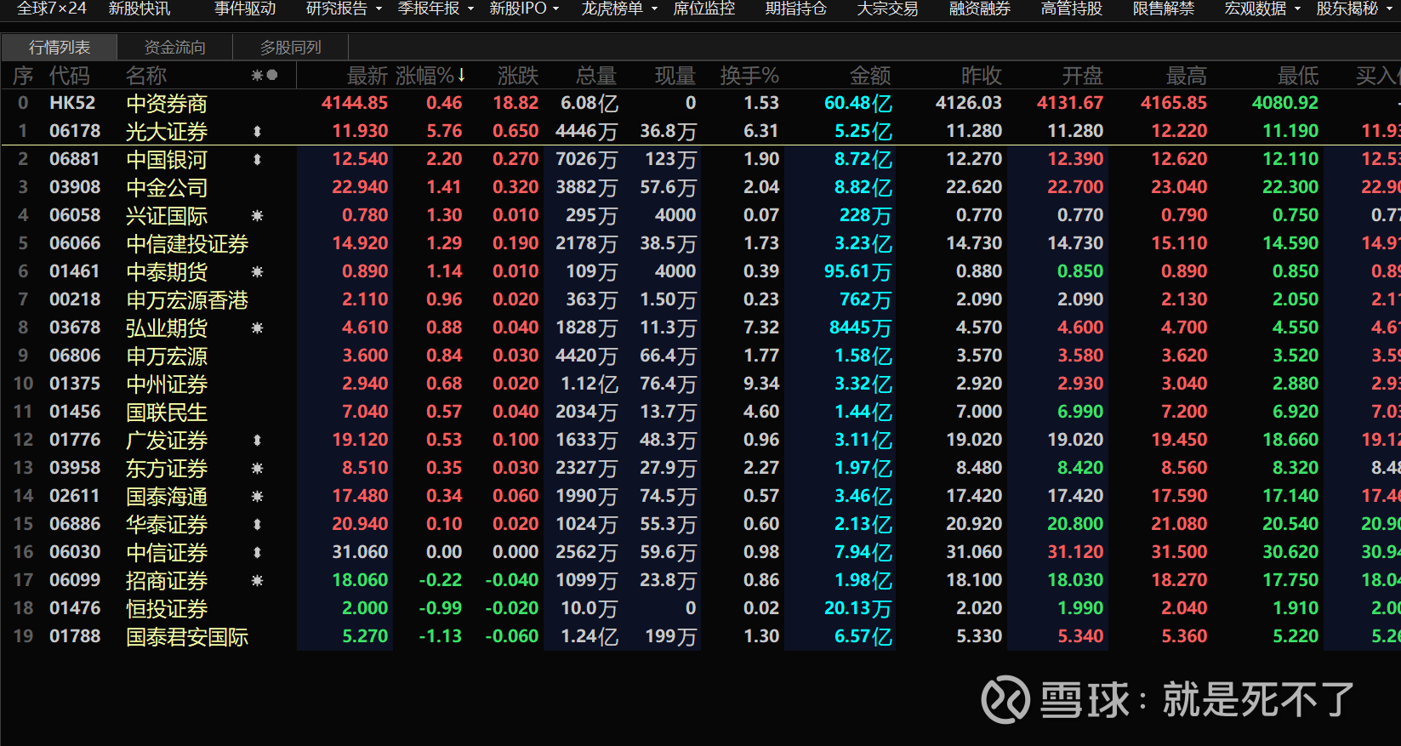Sort by the 代码 column header
Image resolution: width=1401 pixels, height=746 pixels.
[x=70, y=76]
